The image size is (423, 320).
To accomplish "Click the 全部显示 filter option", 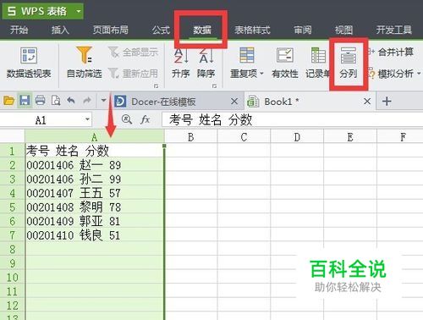I will point(133,52).
